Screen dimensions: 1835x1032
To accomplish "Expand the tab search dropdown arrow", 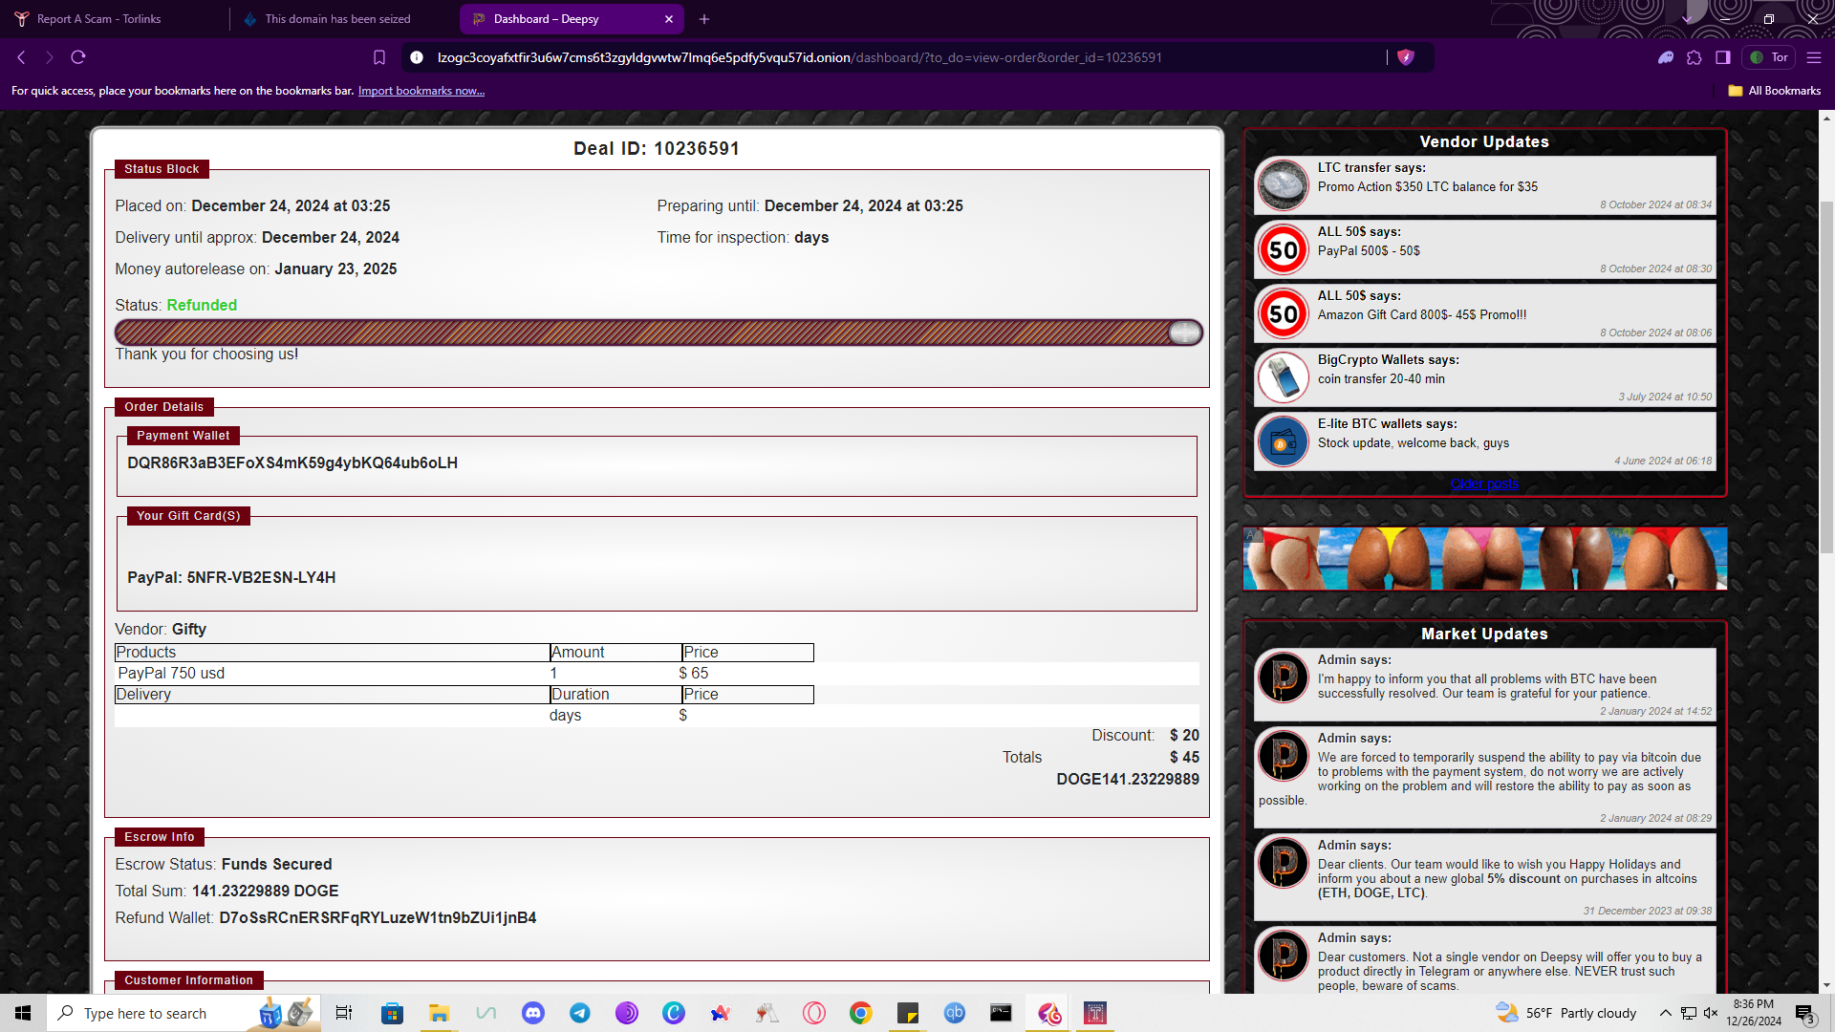I will [x=1688, y=19].
